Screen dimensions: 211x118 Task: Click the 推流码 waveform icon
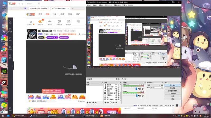click(x=50, y=22)
